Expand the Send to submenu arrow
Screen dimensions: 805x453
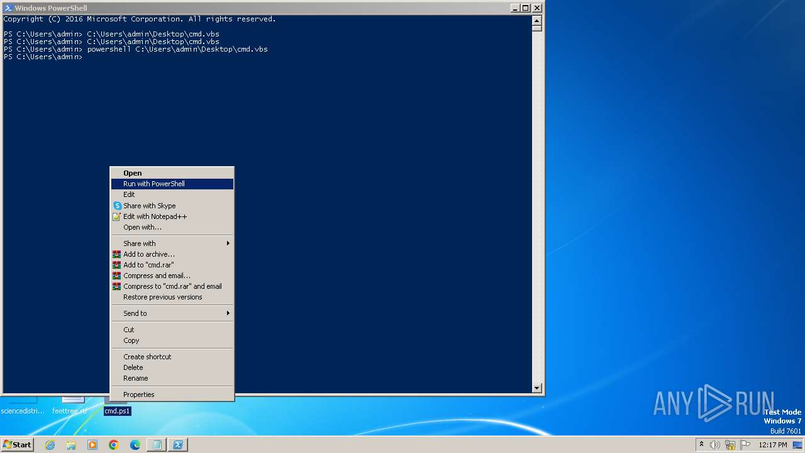coord(228,313)
